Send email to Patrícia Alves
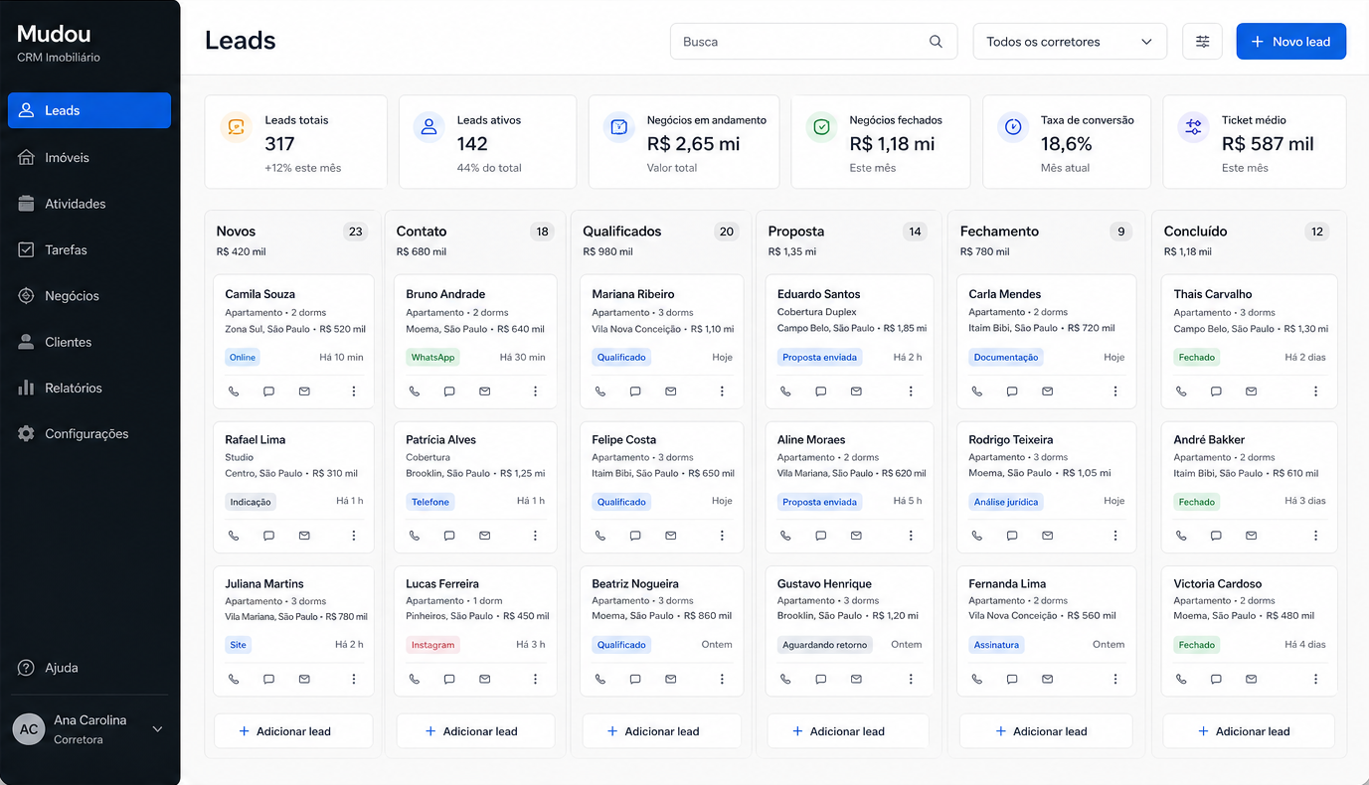 [x=485, y=536]
